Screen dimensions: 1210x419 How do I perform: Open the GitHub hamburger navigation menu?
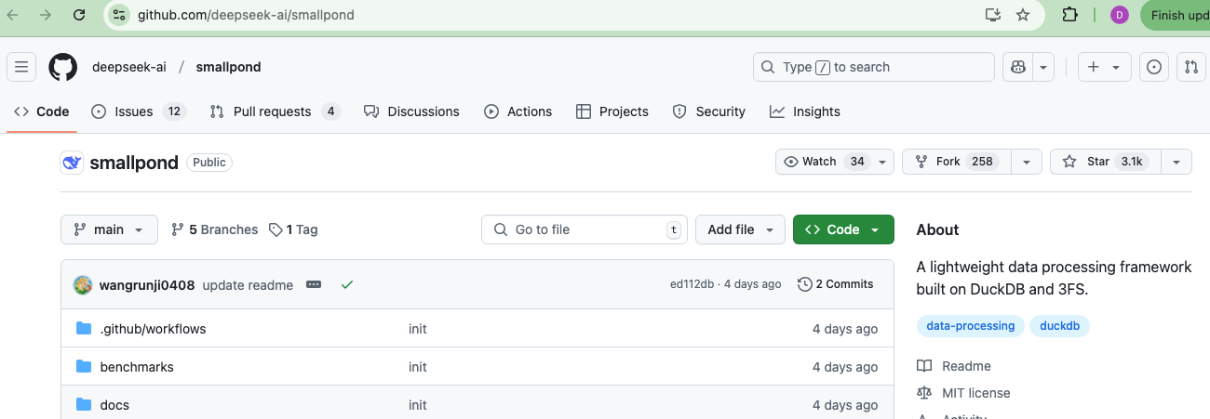click(x=21, y=67)
